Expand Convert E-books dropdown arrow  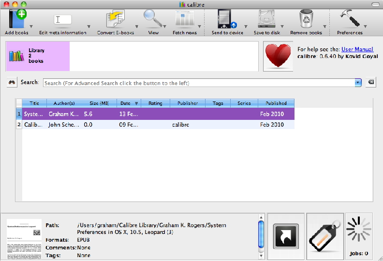(137, 27)
